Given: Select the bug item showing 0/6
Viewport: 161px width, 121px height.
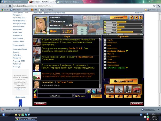Looking at the screenshot, I should pyautogui.click(x=119, y=89).
